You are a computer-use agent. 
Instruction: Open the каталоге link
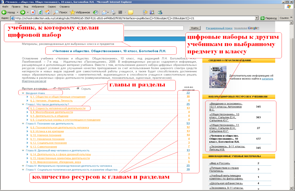[267, 79]
